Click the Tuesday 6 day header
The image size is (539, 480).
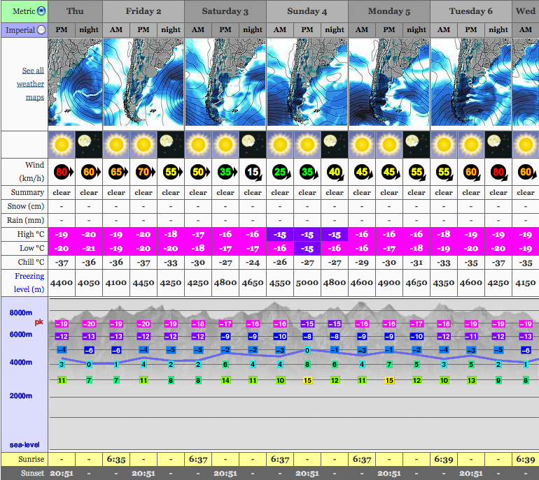click(x=471, y=11)
